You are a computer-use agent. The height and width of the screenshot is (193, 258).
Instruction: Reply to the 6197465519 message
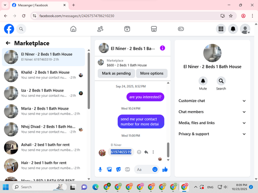(x=146, y=152)
